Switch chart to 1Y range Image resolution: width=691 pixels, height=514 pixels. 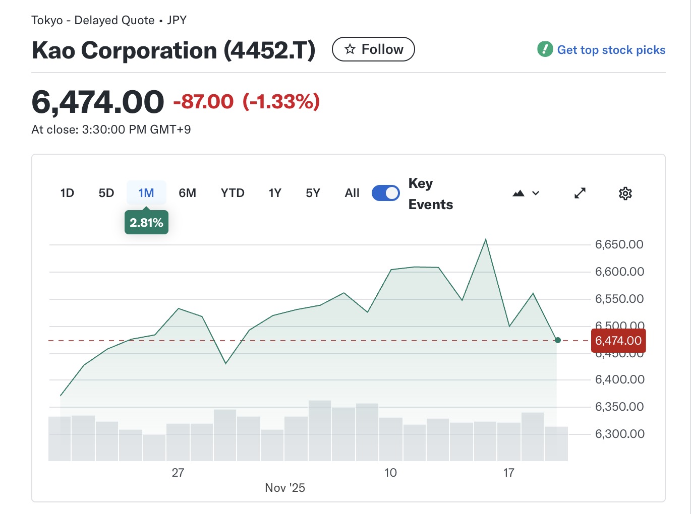tap(275, 194)
